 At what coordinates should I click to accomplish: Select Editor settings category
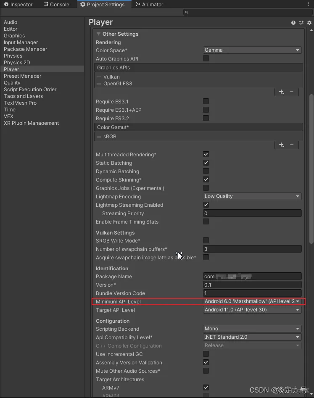point(11,29)
